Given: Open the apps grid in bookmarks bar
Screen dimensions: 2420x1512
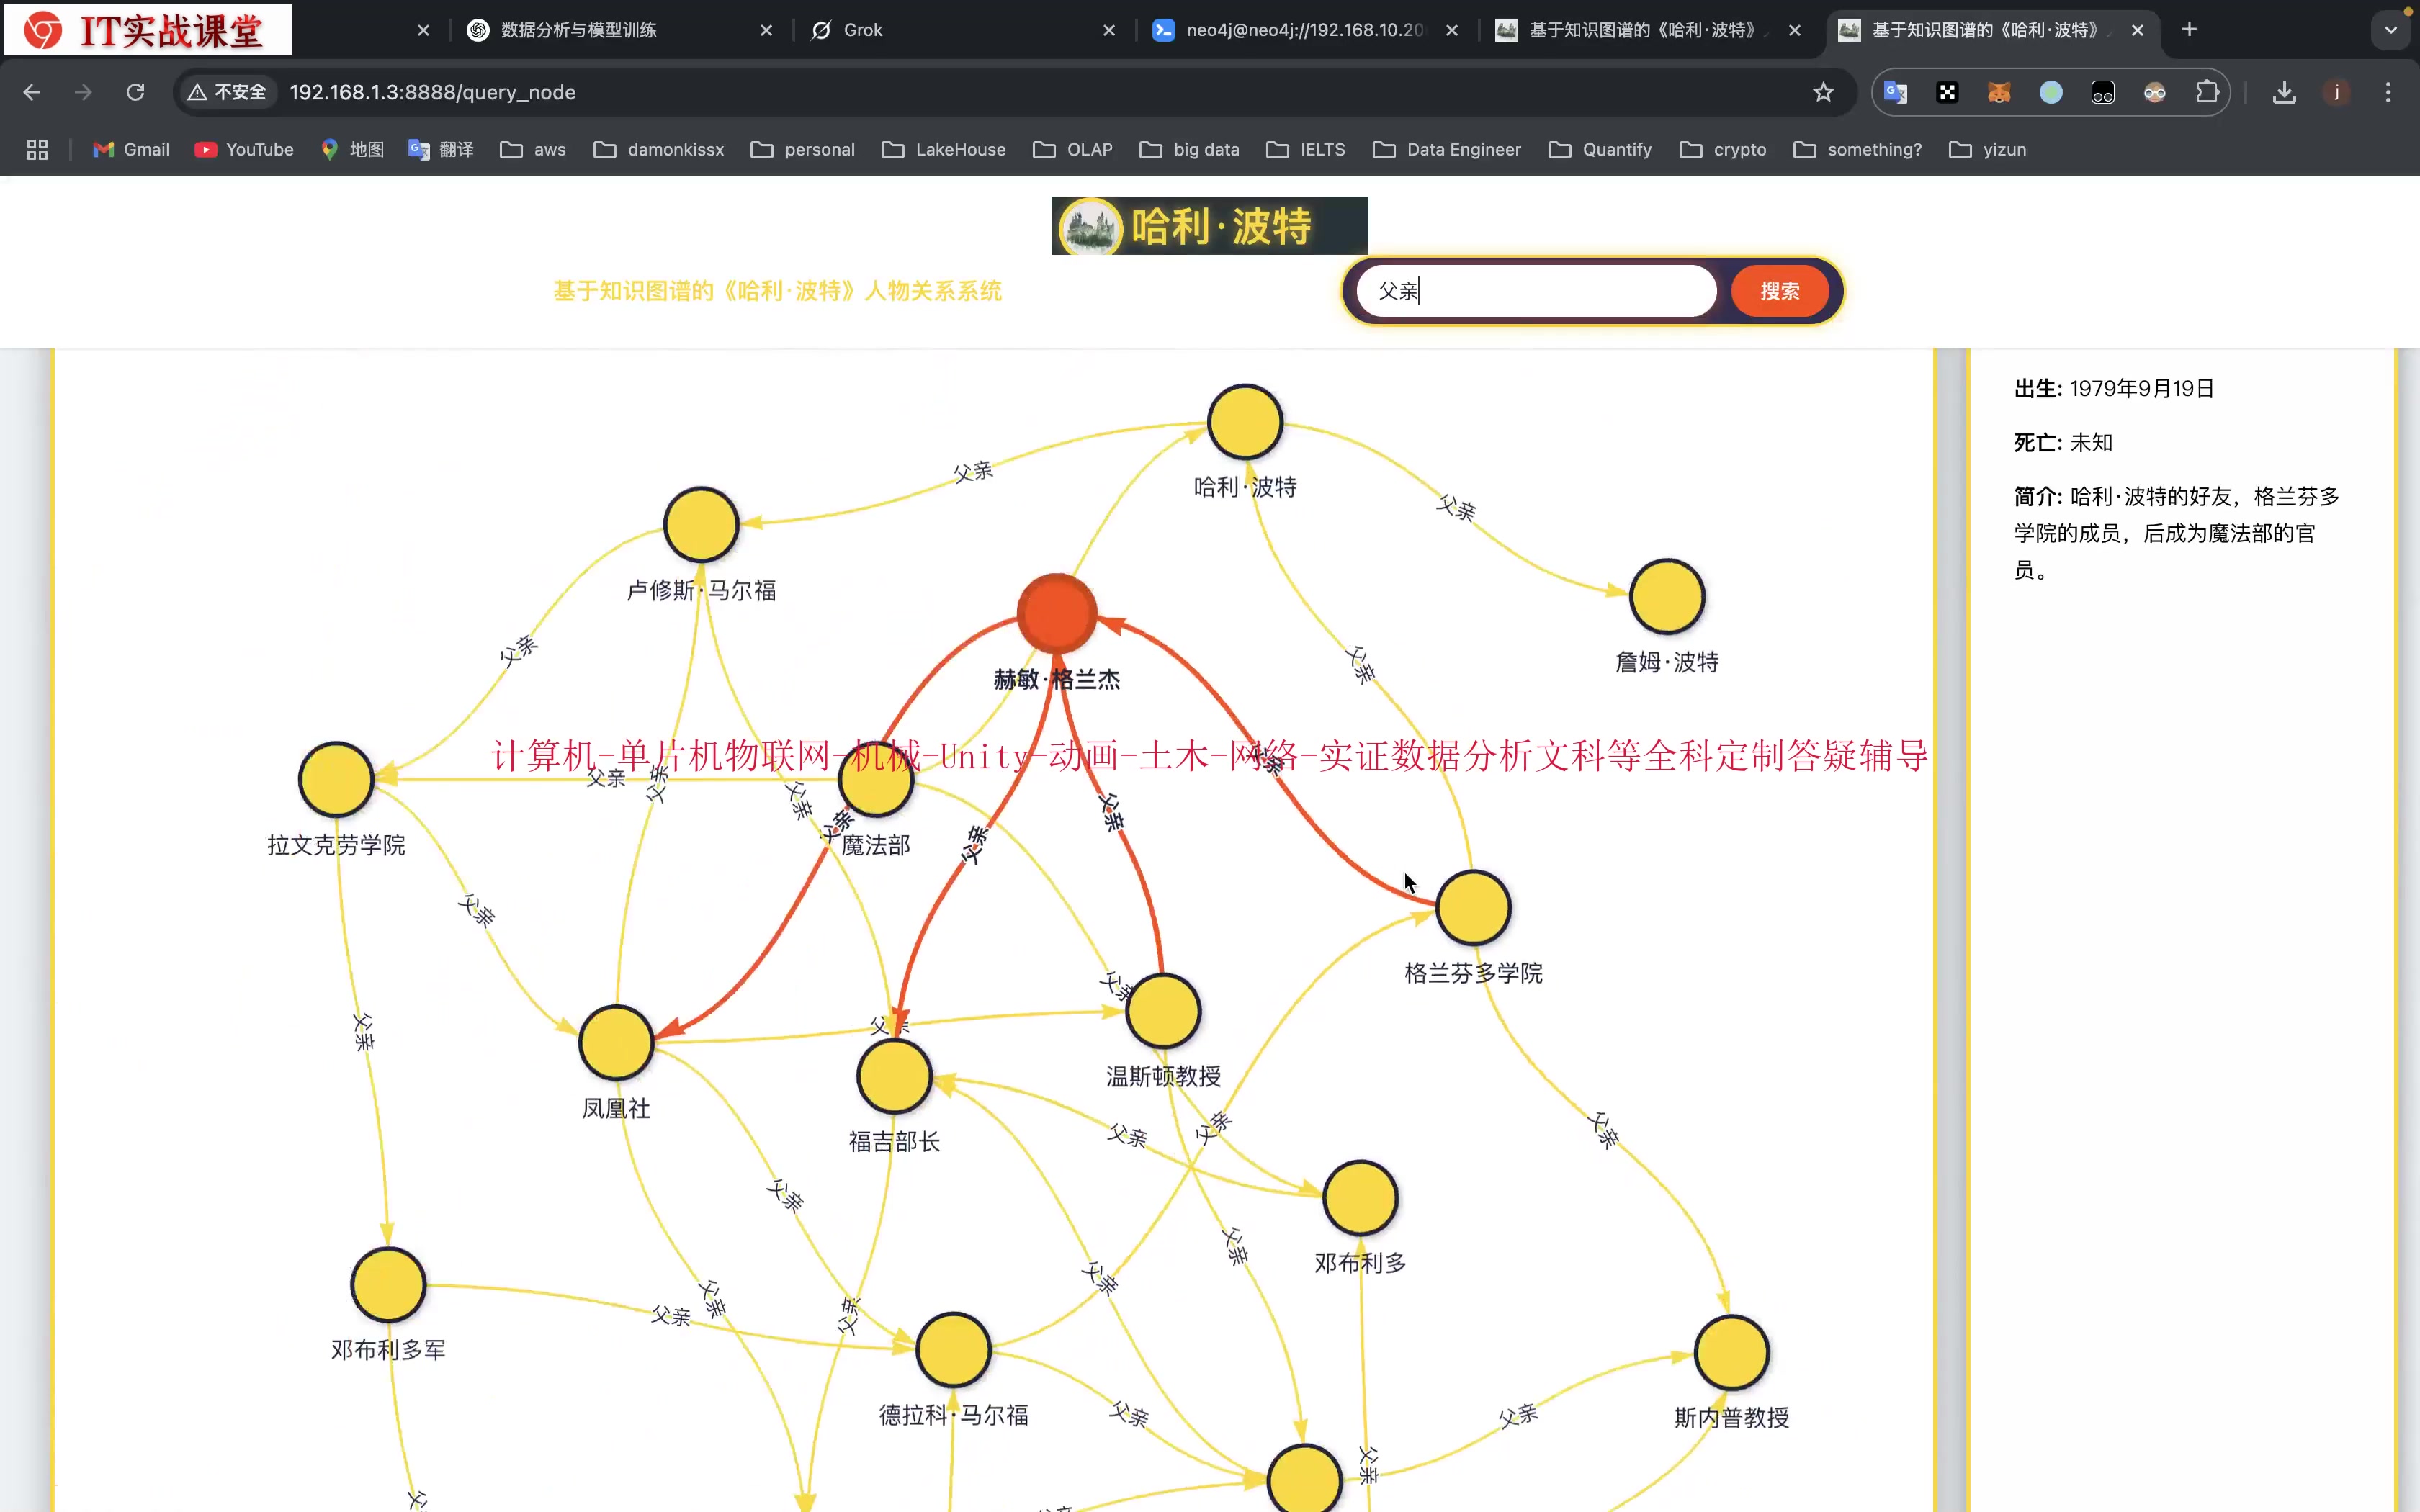Looking at the screenshot, I should pyautogui.click(x=37, y=149).
